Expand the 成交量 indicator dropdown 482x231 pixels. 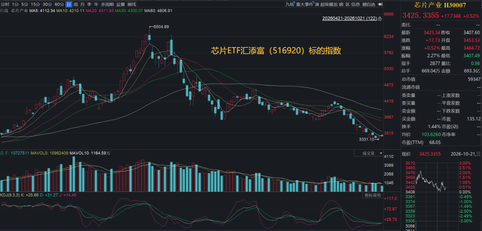pyautogui.click(x=369, y=153)
